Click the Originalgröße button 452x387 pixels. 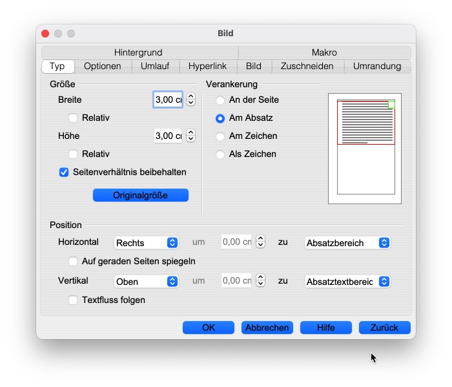tap(141, 195)
